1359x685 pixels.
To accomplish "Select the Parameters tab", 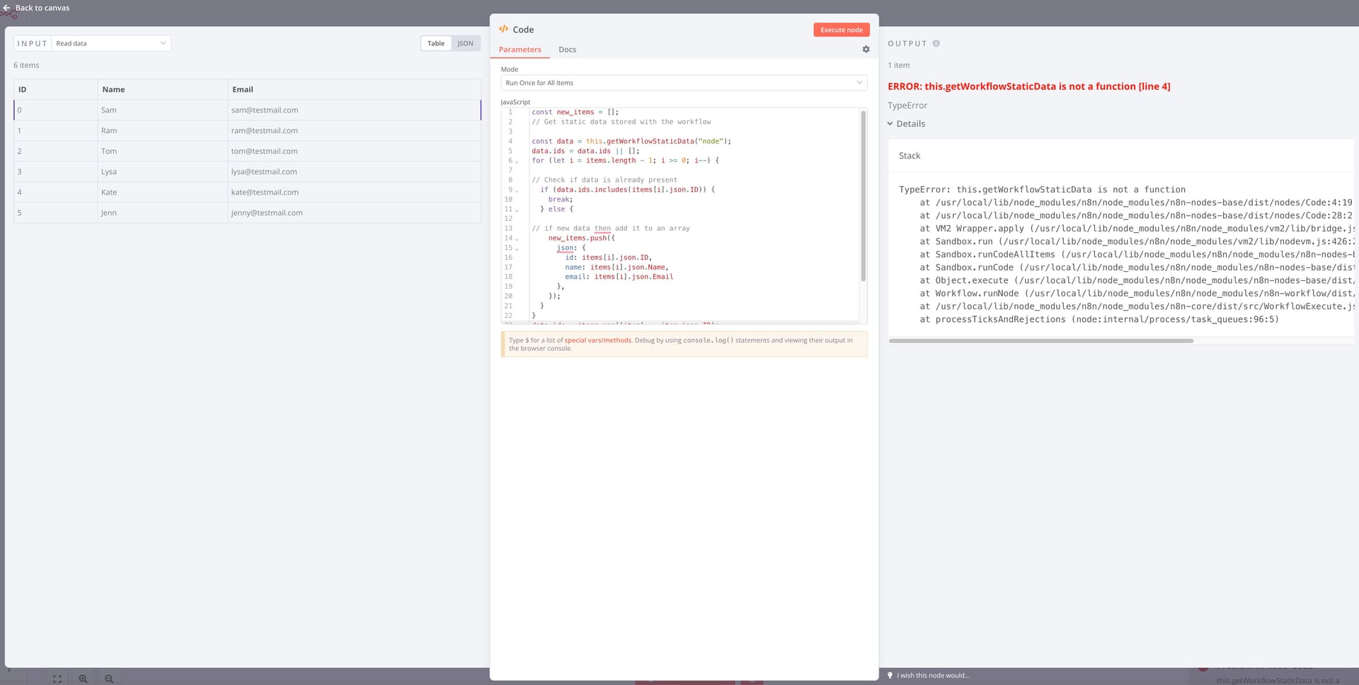I will point(520,50).
